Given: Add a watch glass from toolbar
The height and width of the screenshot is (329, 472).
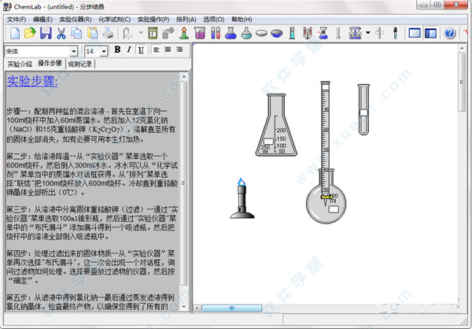Looking at the screenshot, I should (262, 33).
